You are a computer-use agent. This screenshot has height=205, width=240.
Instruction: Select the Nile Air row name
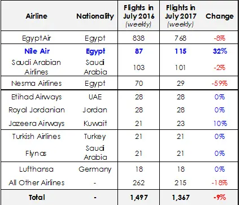pos(37,51)
